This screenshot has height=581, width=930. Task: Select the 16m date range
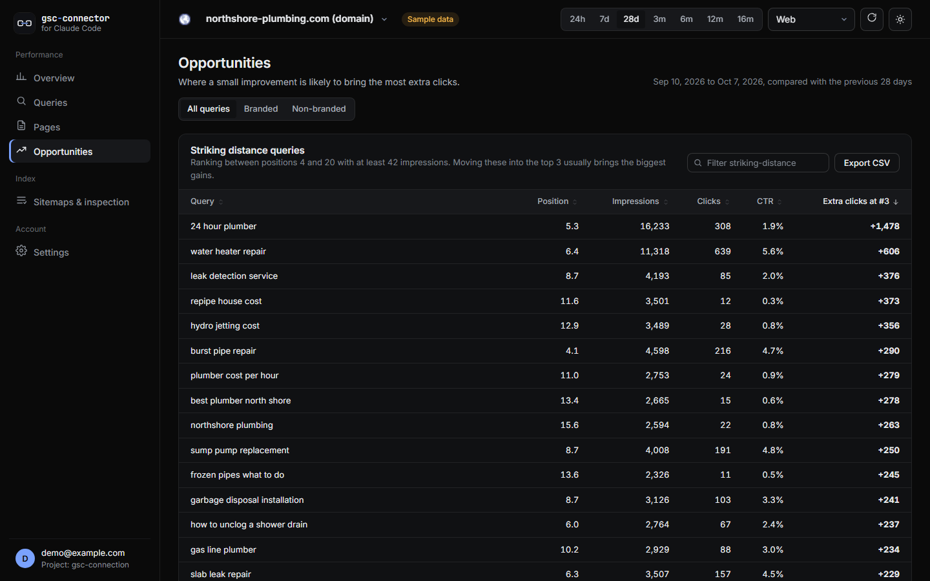pos(745,19)
